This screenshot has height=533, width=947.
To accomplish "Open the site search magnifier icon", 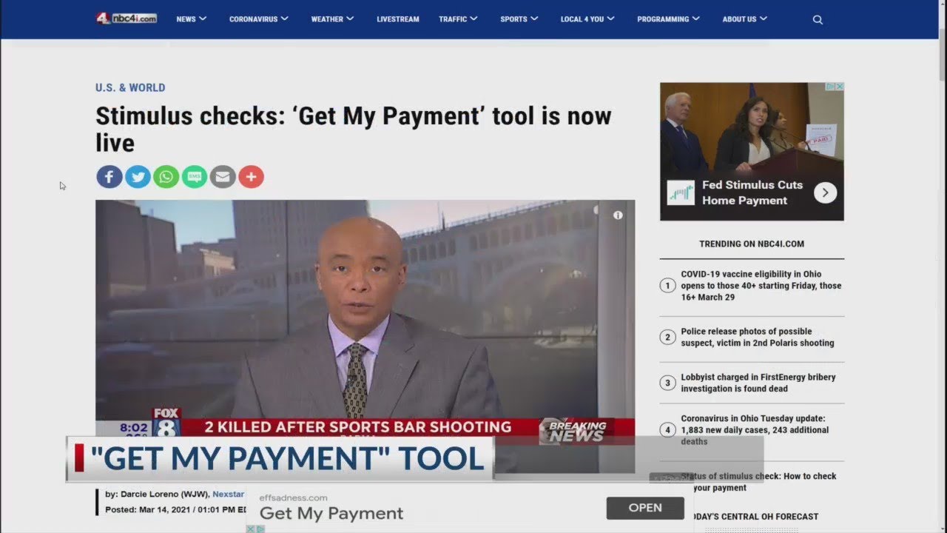I will click(x=818, y=20).
